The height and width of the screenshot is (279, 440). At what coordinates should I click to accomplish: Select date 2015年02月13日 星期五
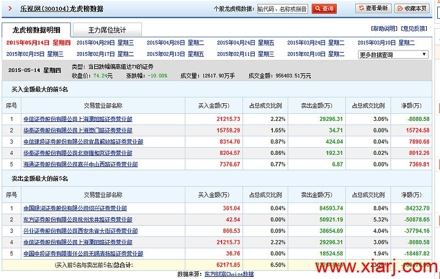click(x=175, y=54)
